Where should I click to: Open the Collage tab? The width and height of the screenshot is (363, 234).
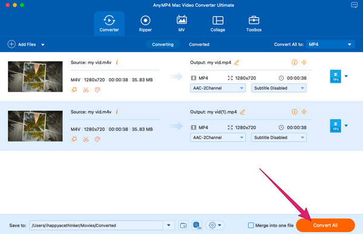[218, 24]
